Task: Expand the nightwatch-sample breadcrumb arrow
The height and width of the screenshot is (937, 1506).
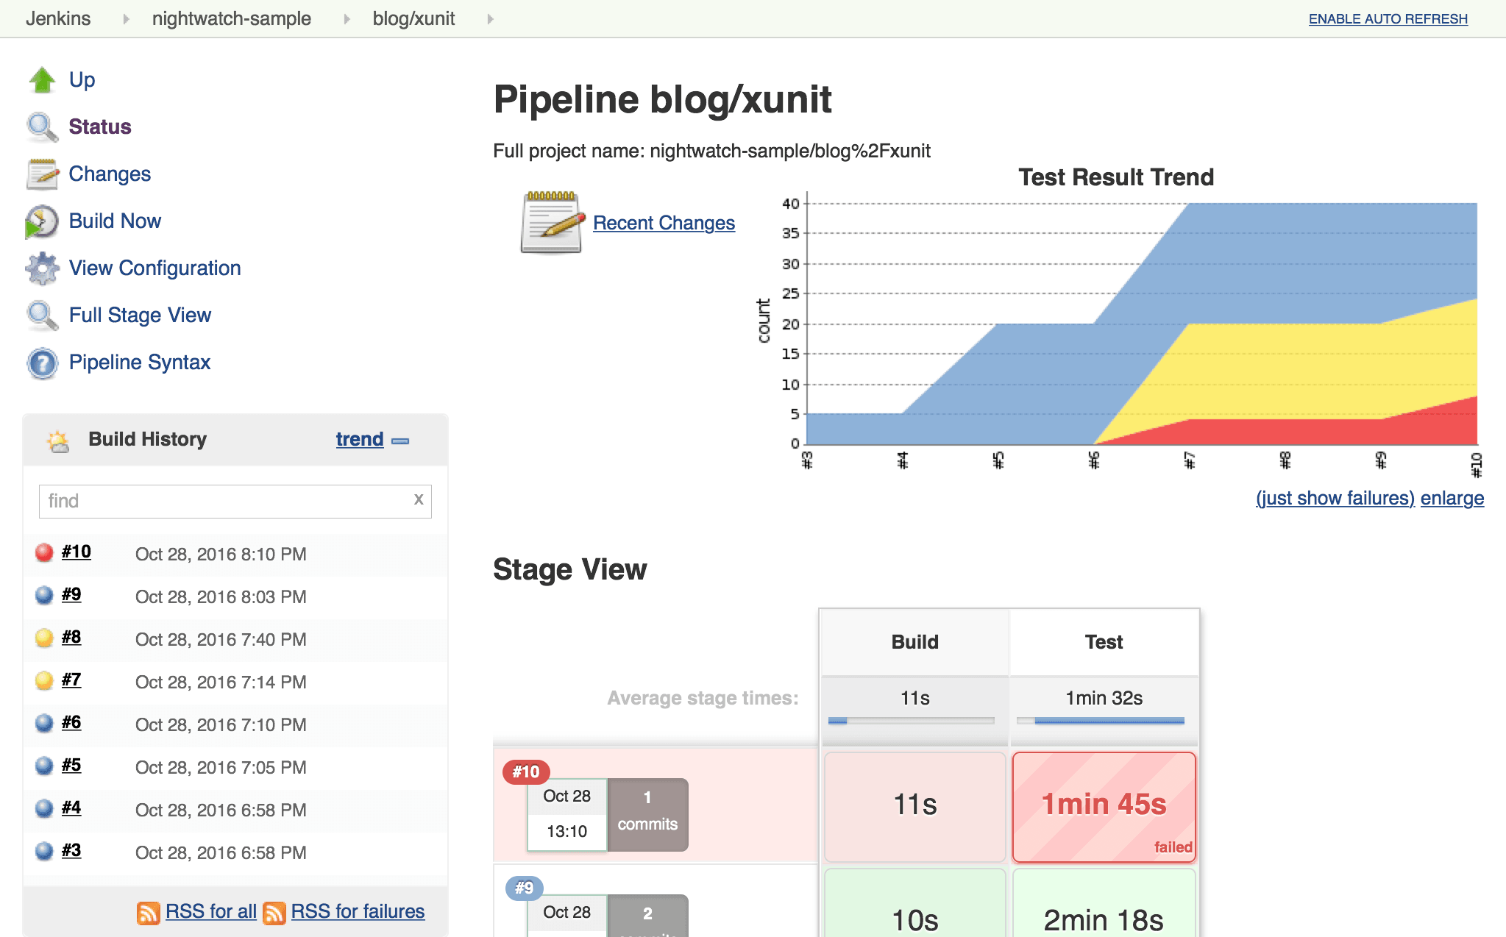Action: [x=347, y=19]
